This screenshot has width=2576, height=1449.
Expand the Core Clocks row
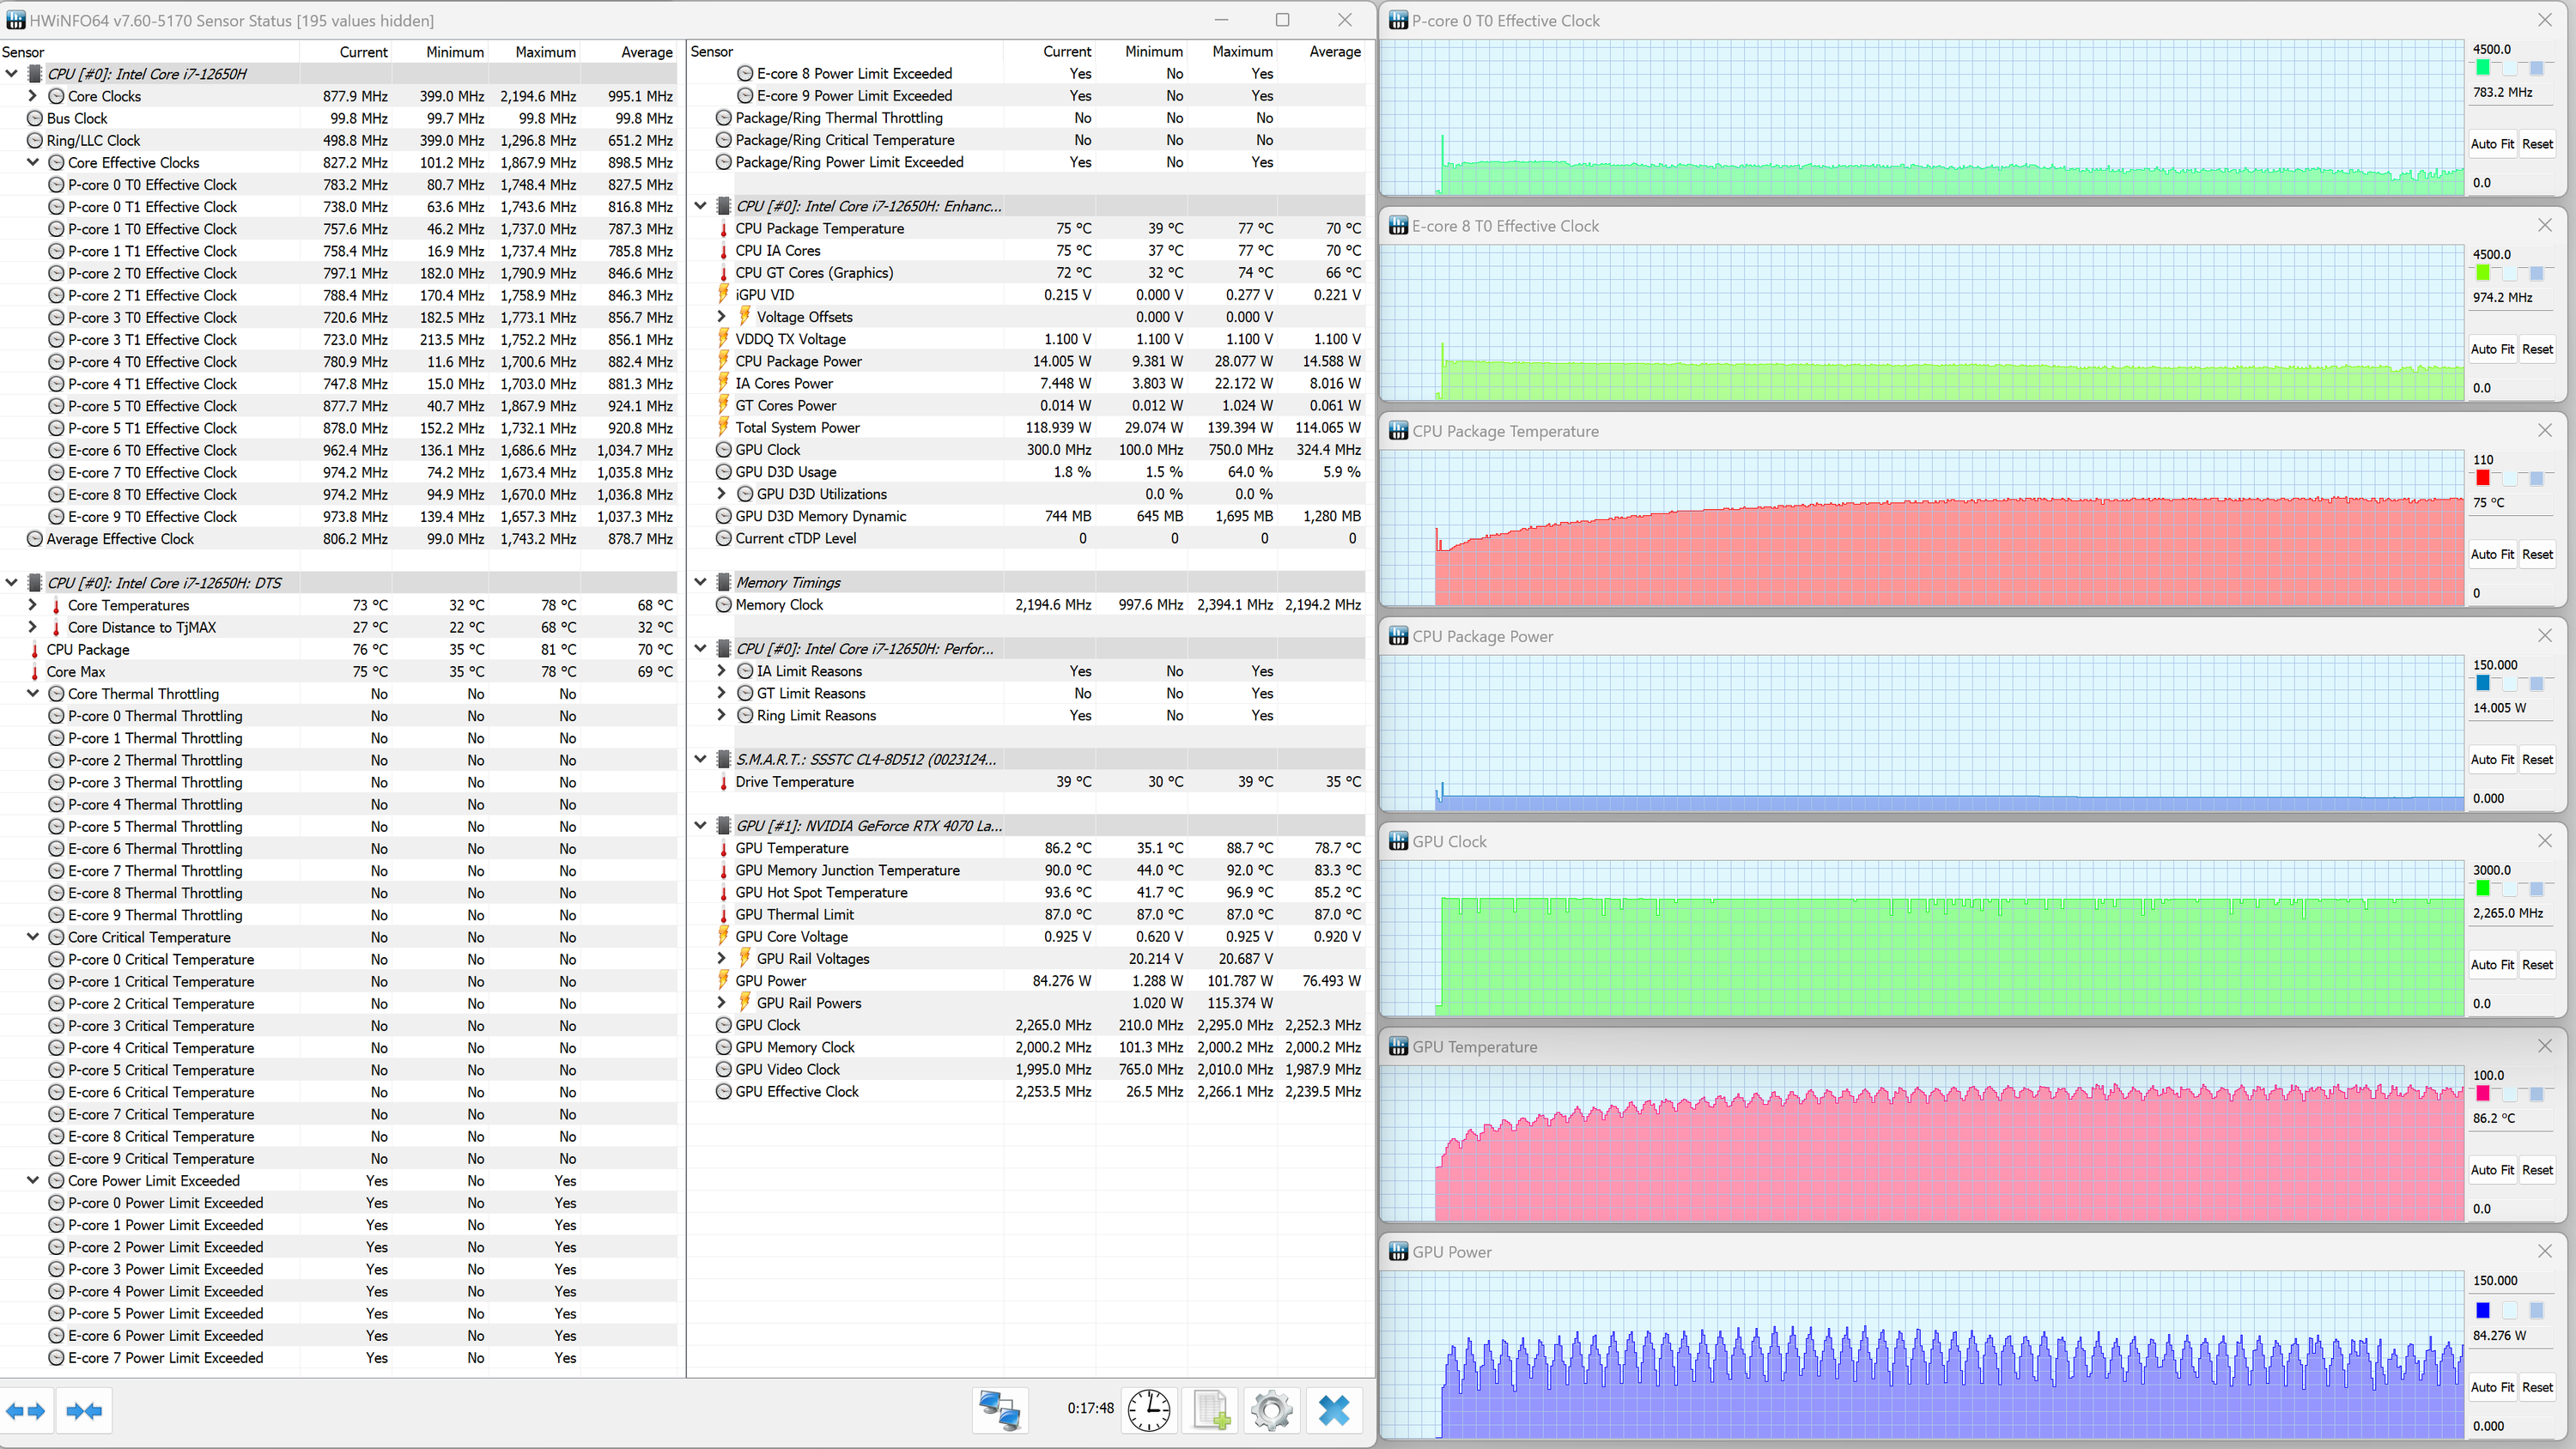point(33,96)
